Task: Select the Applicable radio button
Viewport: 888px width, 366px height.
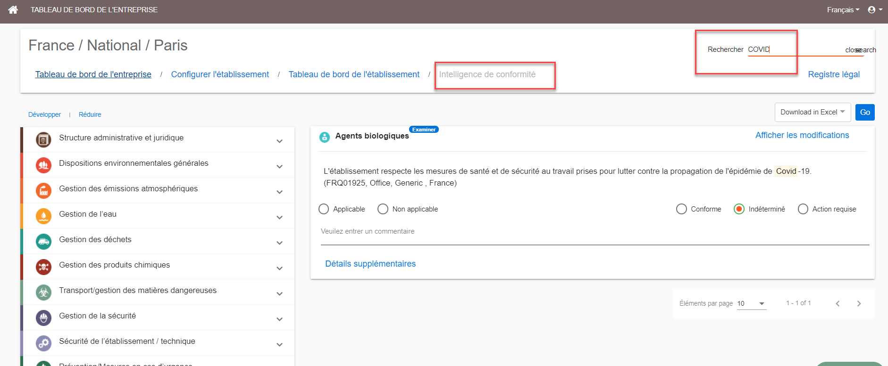Action: (x=324, y=209)
